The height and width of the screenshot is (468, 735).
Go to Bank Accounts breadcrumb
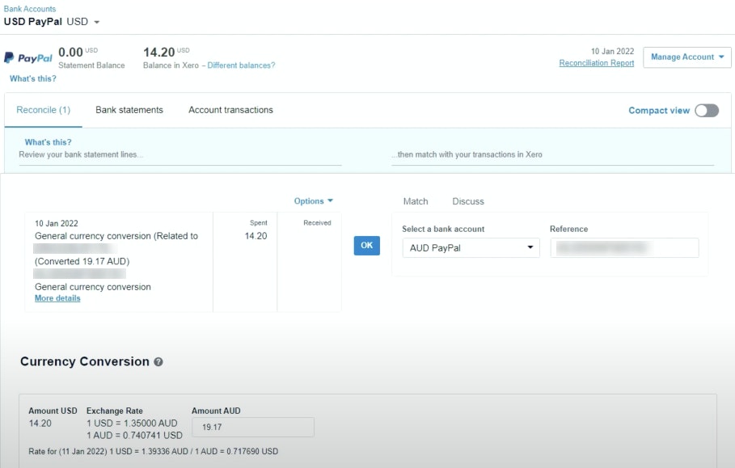(30, 9)
